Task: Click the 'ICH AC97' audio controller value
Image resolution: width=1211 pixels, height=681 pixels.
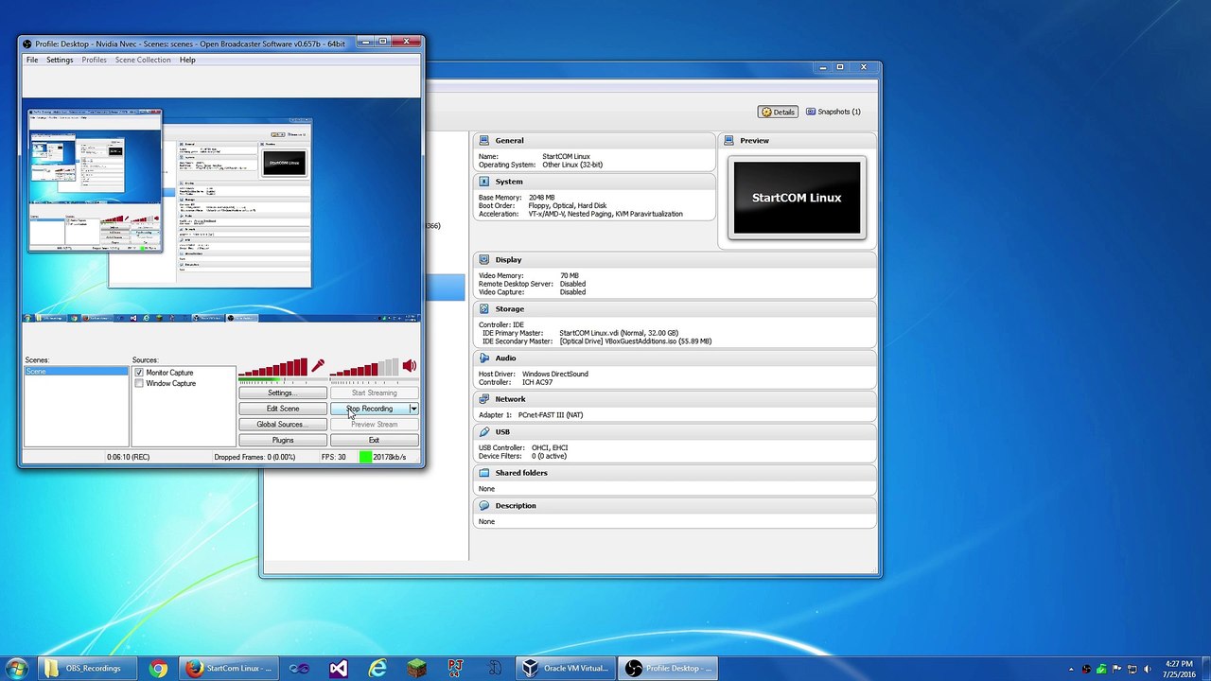Action: pyautogui.click(x=537, y=382)
